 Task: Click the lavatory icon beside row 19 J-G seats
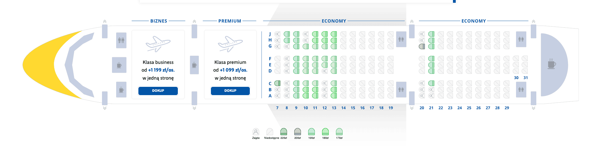pos(401,39)
